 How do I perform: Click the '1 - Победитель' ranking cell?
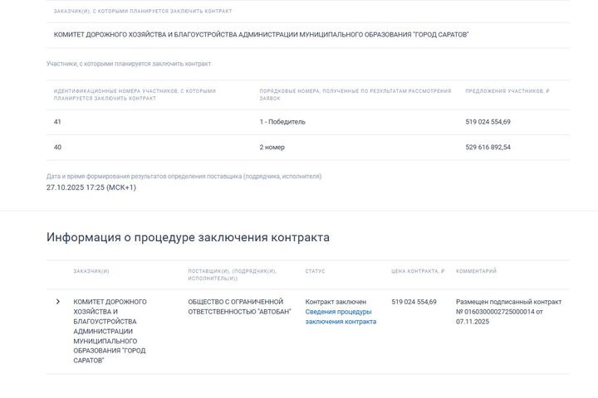pyautogui.click(x=282, y=122)
